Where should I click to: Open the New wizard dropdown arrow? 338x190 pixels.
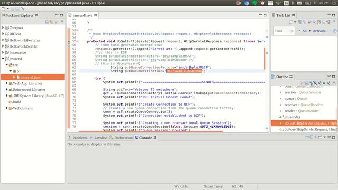pyautogui.click(x=8, y=9)
